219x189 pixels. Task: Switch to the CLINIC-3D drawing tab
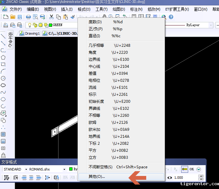coord(60,33)
